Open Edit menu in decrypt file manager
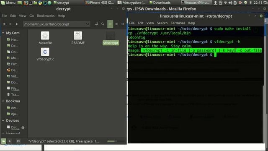This screenshot has height=151, width=268. (x=13, y=16)
